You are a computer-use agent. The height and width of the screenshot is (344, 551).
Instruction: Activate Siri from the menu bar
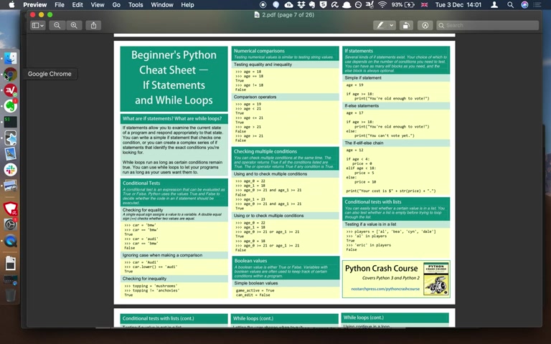[524, 4]
